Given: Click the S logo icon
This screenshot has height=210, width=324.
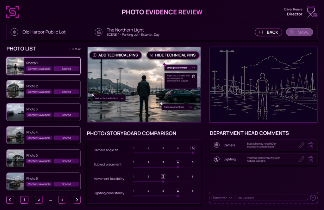Looking at the screenshot, I should pyautogui.click(x=12, y=12).
